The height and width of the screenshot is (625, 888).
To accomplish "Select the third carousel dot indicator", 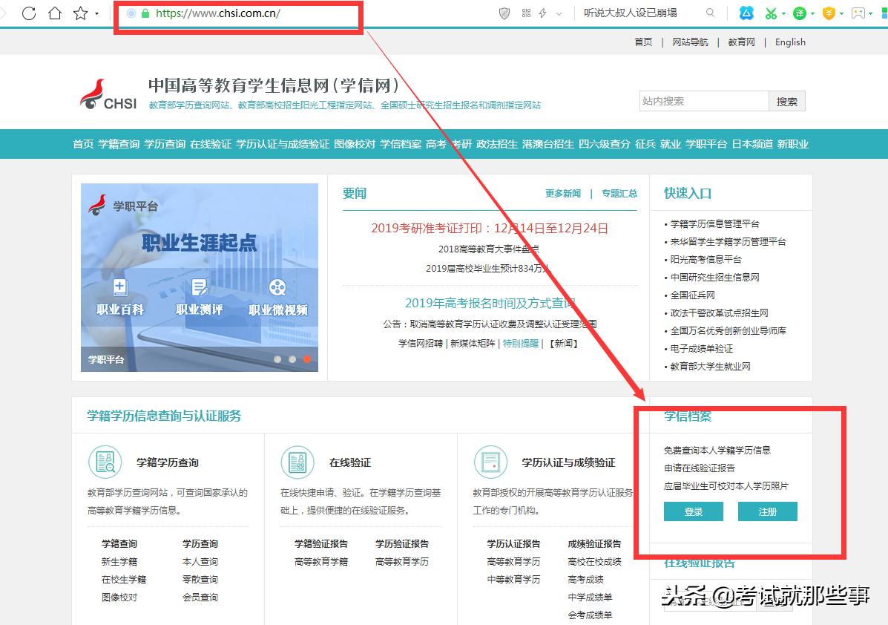I will coord(306,359).
